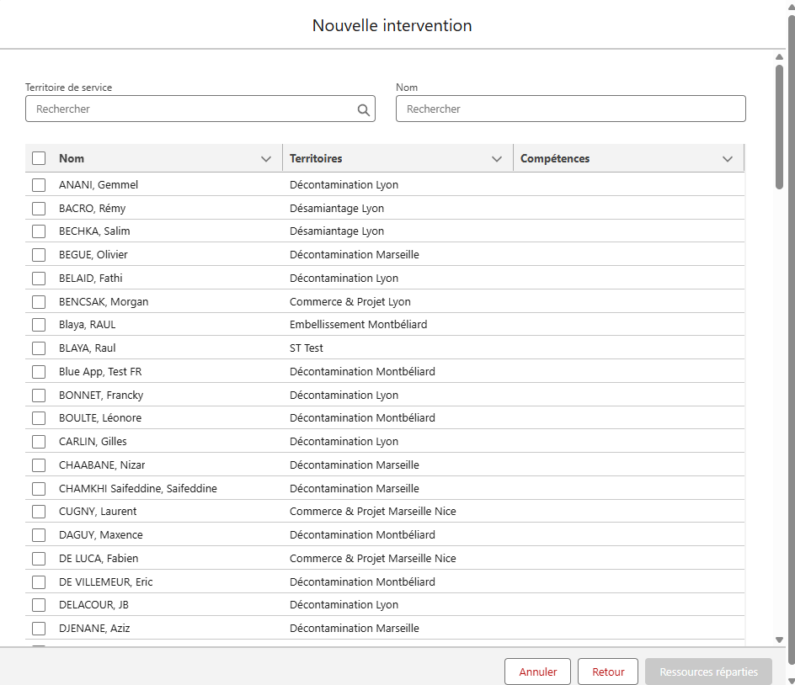Select BELAID, Fathi checkbox
Screen dimensions: 795x685
coord(39,279)
